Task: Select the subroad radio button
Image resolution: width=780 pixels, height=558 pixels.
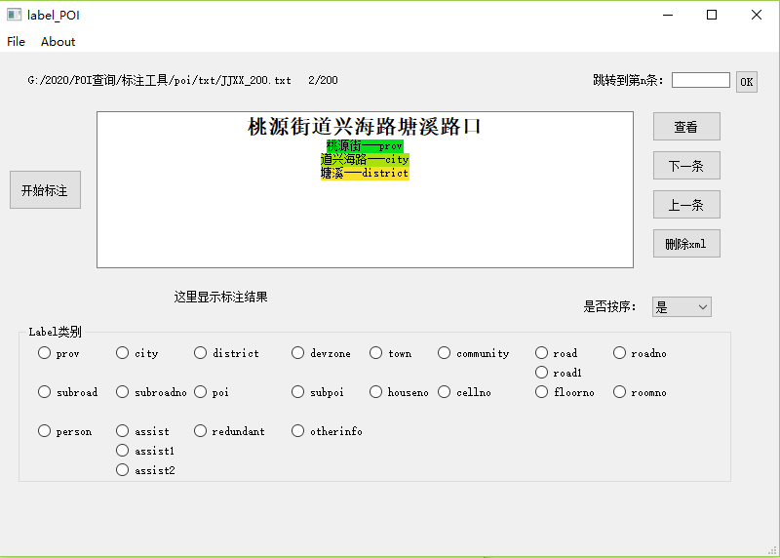Action: point(67,392)
